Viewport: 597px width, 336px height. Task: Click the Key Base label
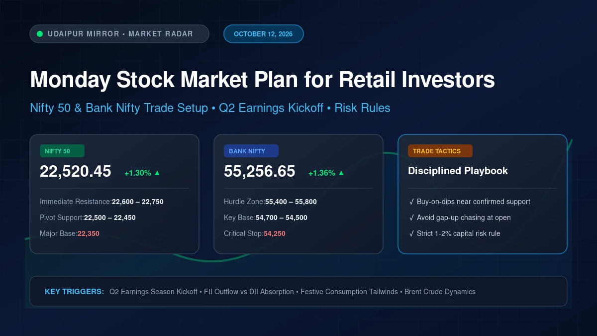240,218
